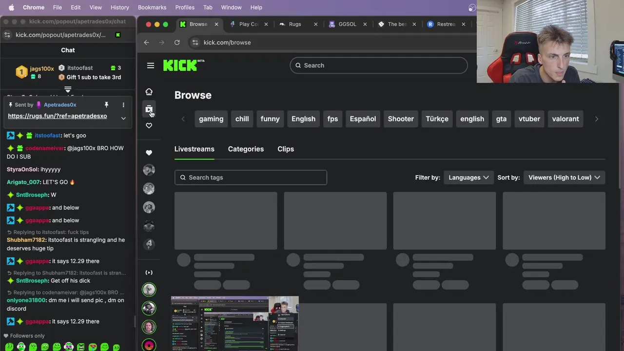Filter by the fps tag
The height and width of the screenshot is (351, 624).
[332, 119]
